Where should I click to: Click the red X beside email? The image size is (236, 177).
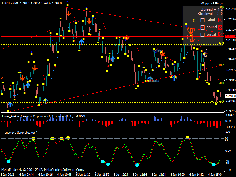tap(220, 35)
